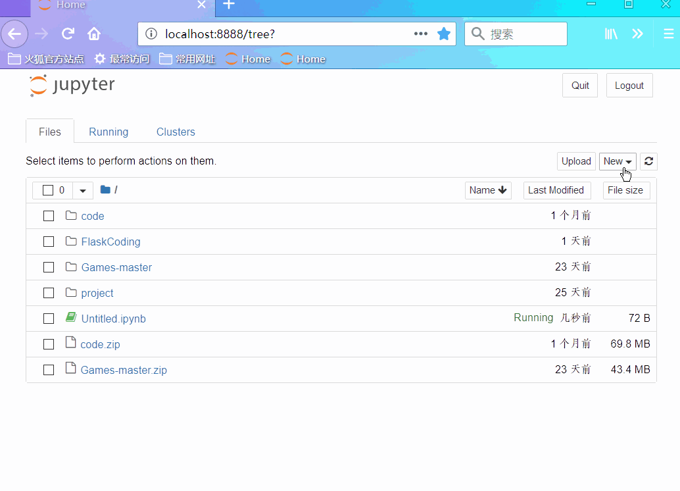Click the Untitled.ipynb notebook icon
Screen dimensions: 680x491
[x=70, y=317]
